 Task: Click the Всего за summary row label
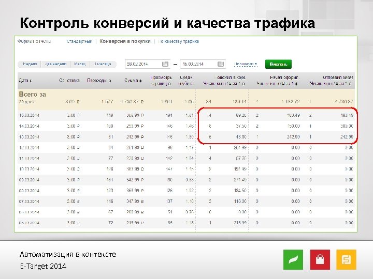coord(32,95)
